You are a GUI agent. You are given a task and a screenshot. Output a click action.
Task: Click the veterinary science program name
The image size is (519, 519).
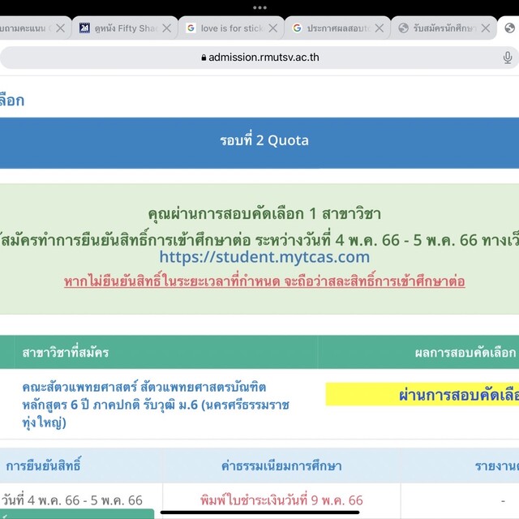coord(155,405)
